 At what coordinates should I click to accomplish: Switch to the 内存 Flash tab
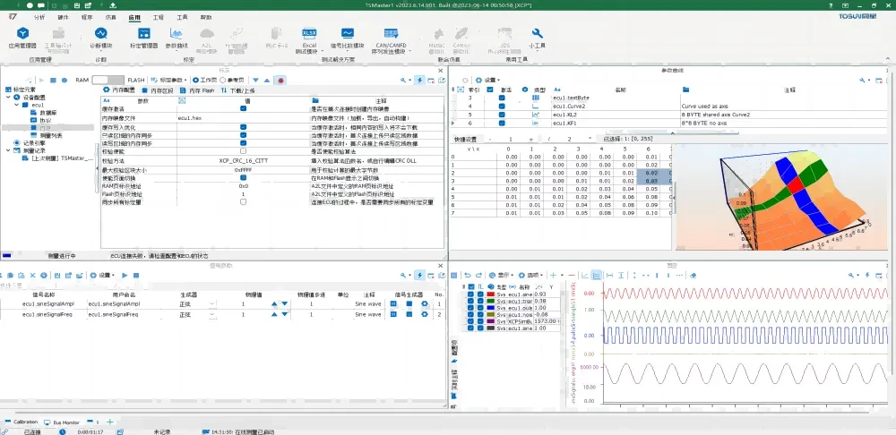pos(194,90)
